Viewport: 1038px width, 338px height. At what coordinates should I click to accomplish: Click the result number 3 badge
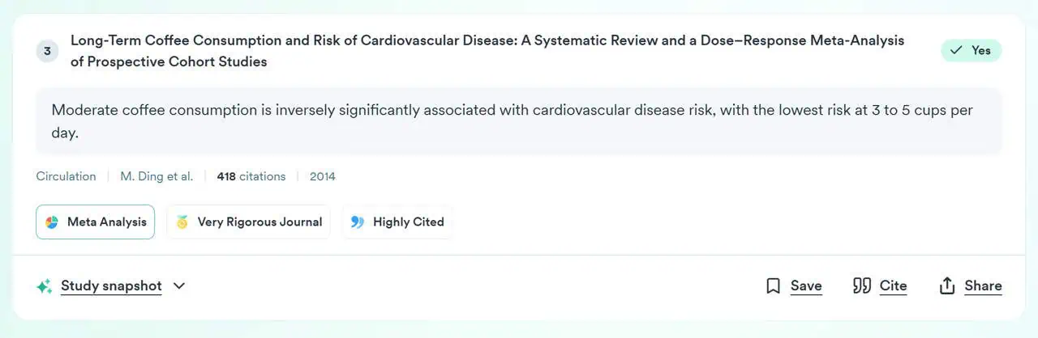click(x=47, y=52)
